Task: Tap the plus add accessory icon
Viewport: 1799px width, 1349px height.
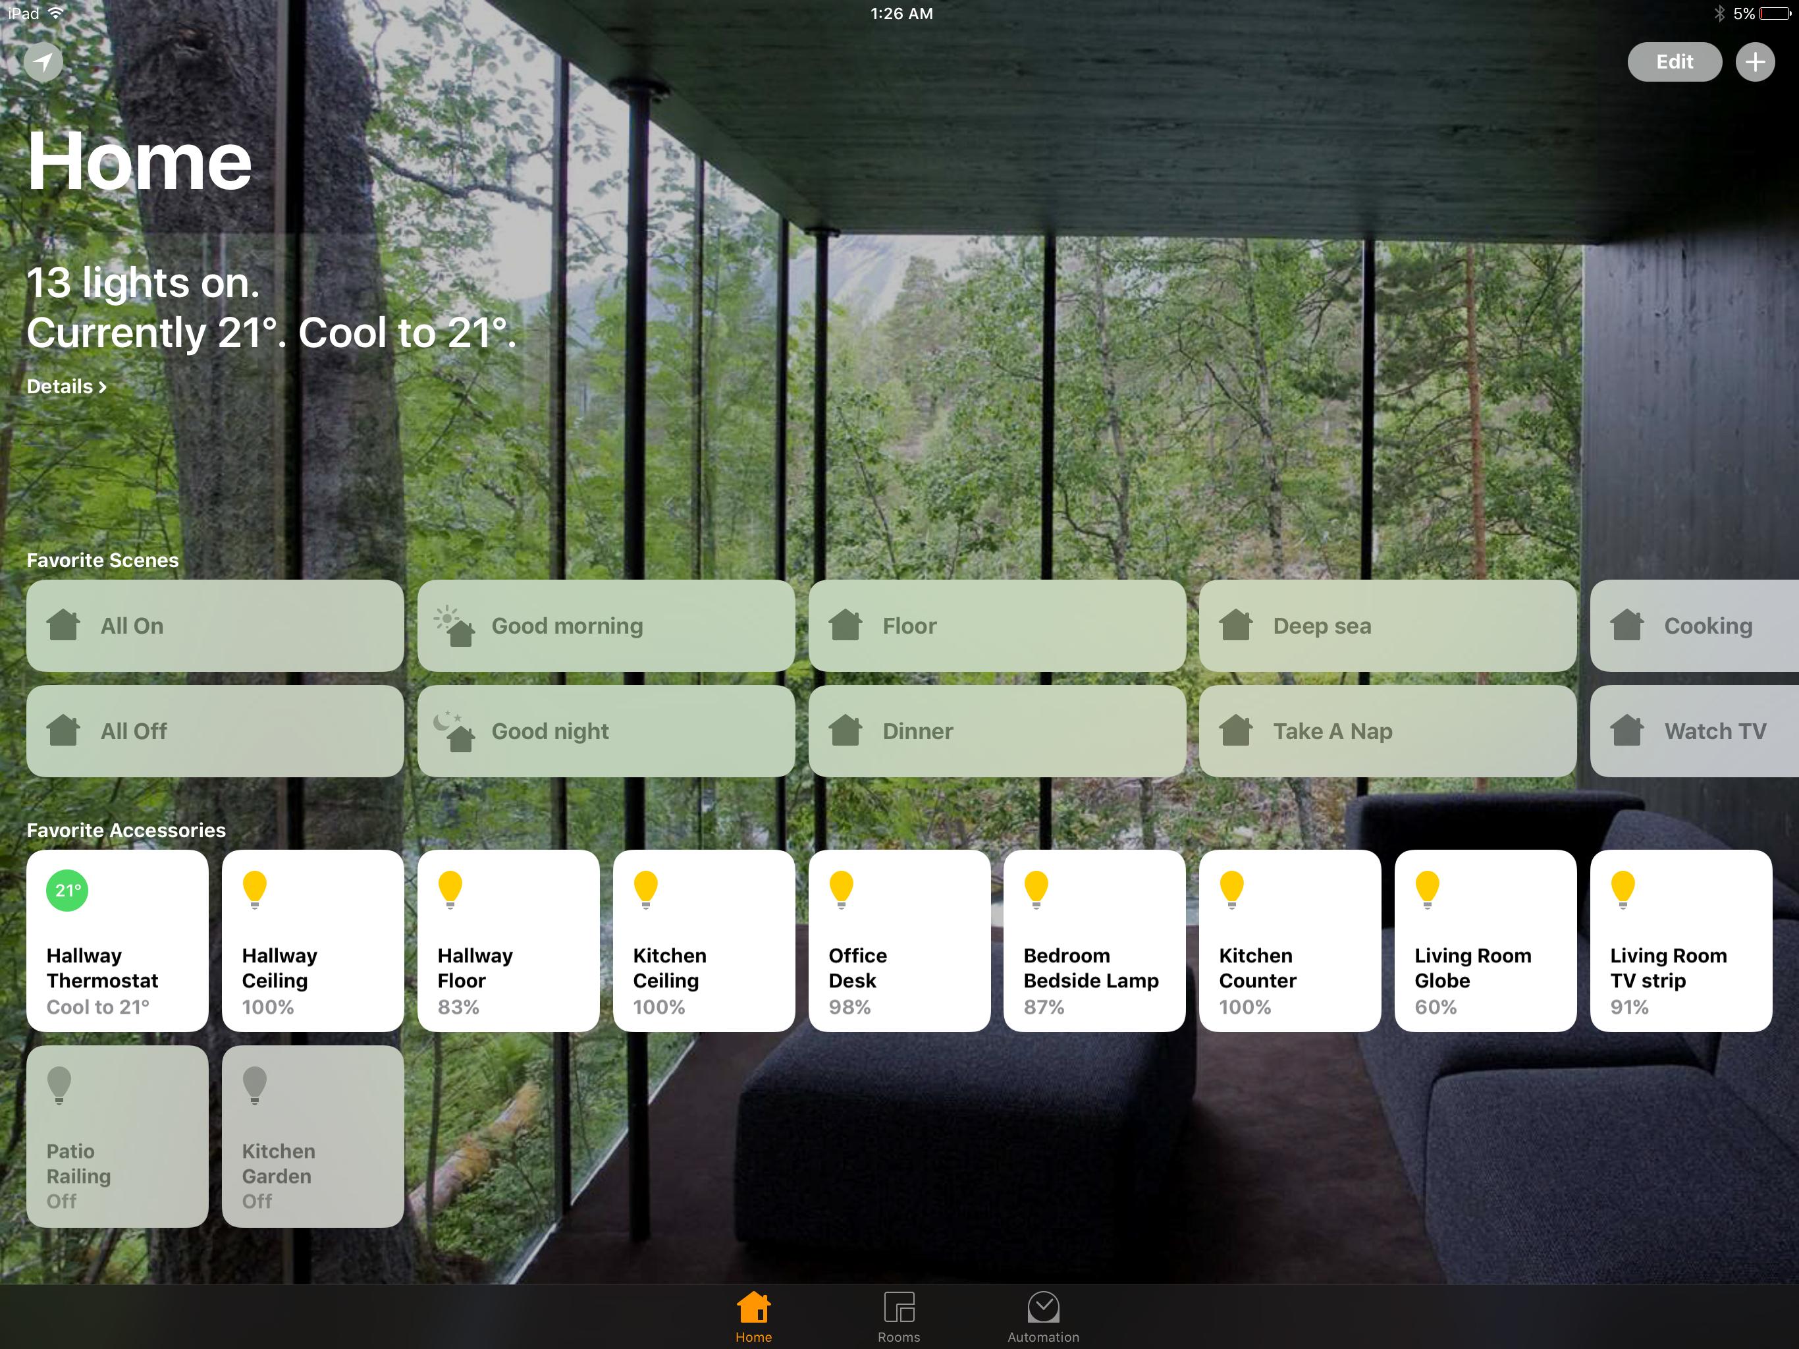Action: coord(1754,62)
